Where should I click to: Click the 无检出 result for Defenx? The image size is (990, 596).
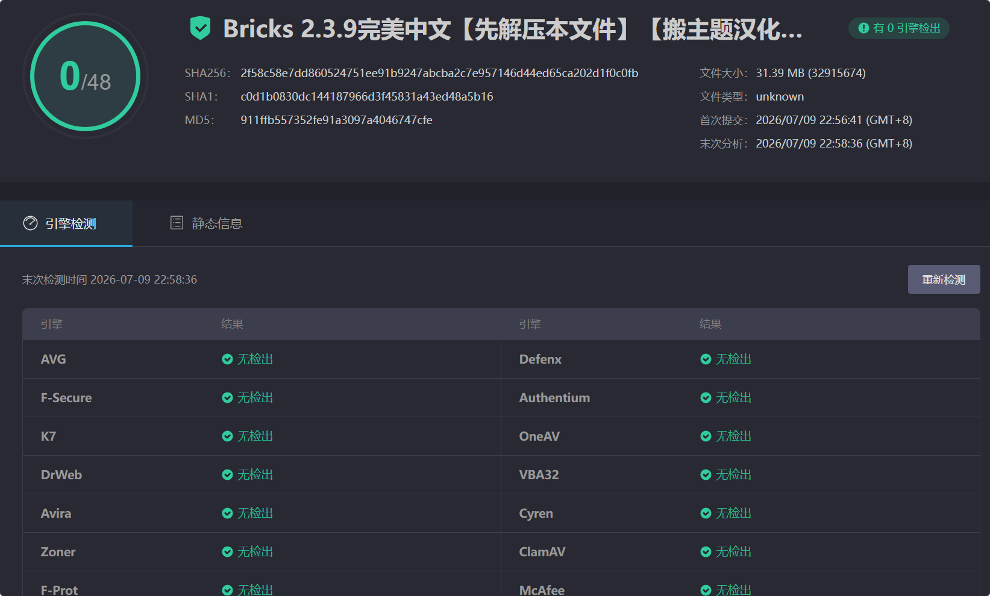click(x=733, y=359)
